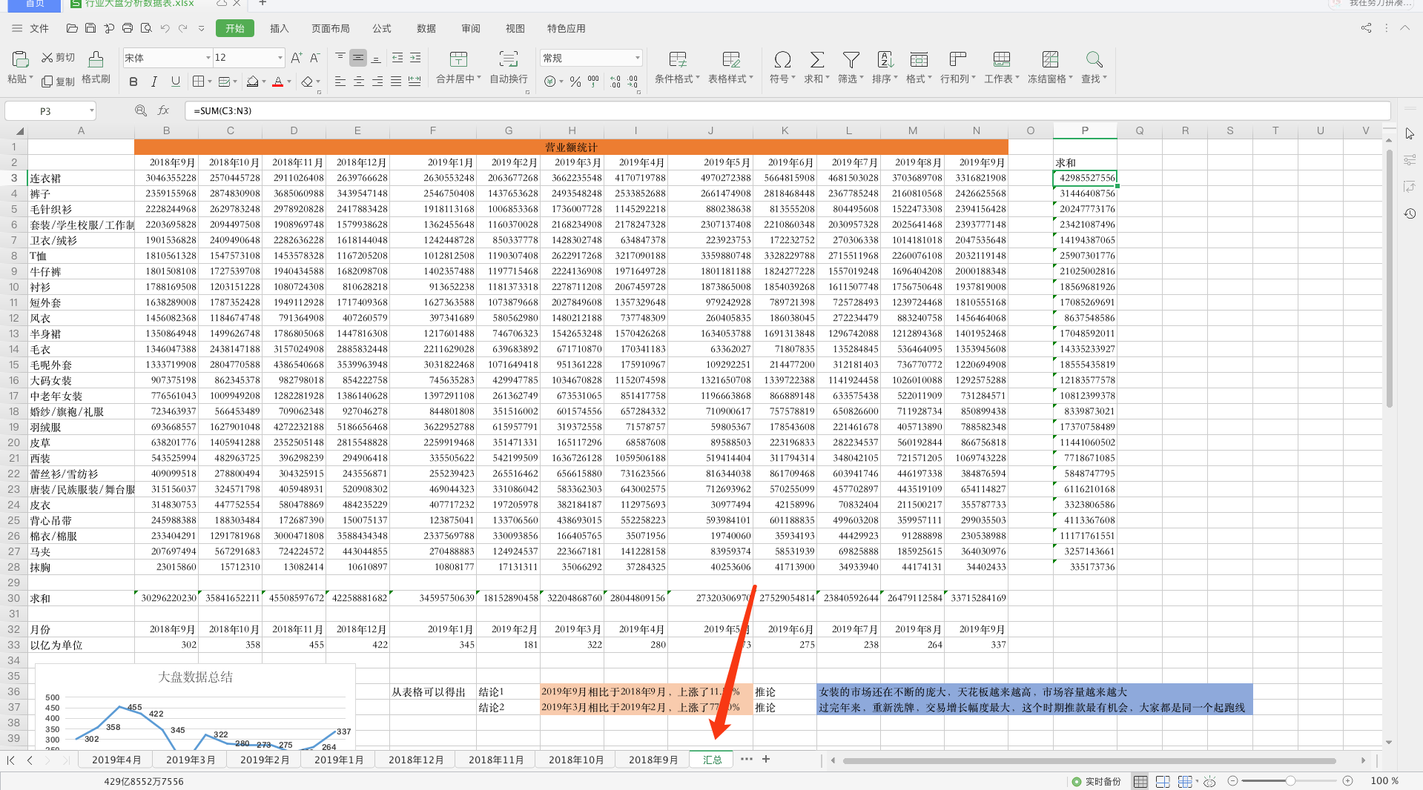The height and width of the screenshot is (790, 1423).
Task: Click the Worksheet (工作表) icon
Action: [1002, 59]
